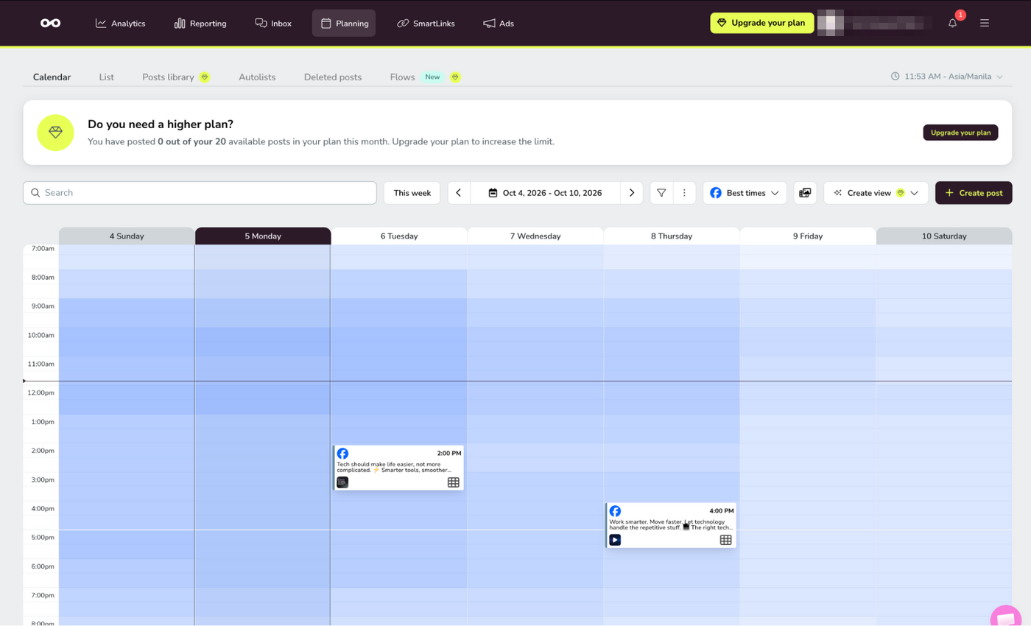Switch to the Posts library tab
This screenshot has width=1031, height=626.
(176, 77)
